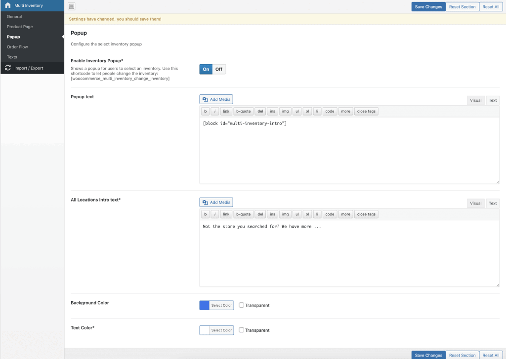
Task: Switch All Locations Intro editor to Text tab
Action: click(x=493, y=203)
